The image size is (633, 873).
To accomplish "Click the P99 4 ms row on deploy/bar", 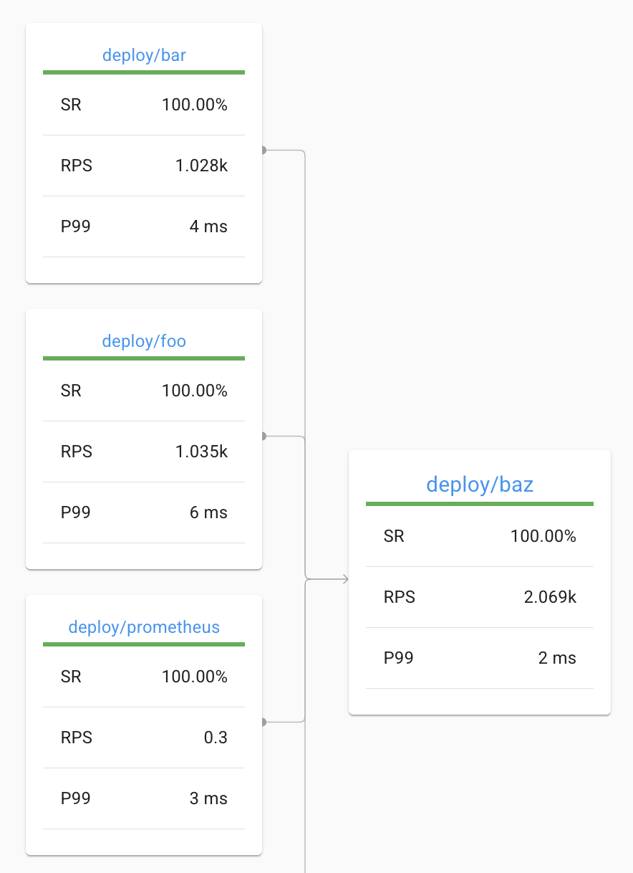I will click(x=143, y=226).
